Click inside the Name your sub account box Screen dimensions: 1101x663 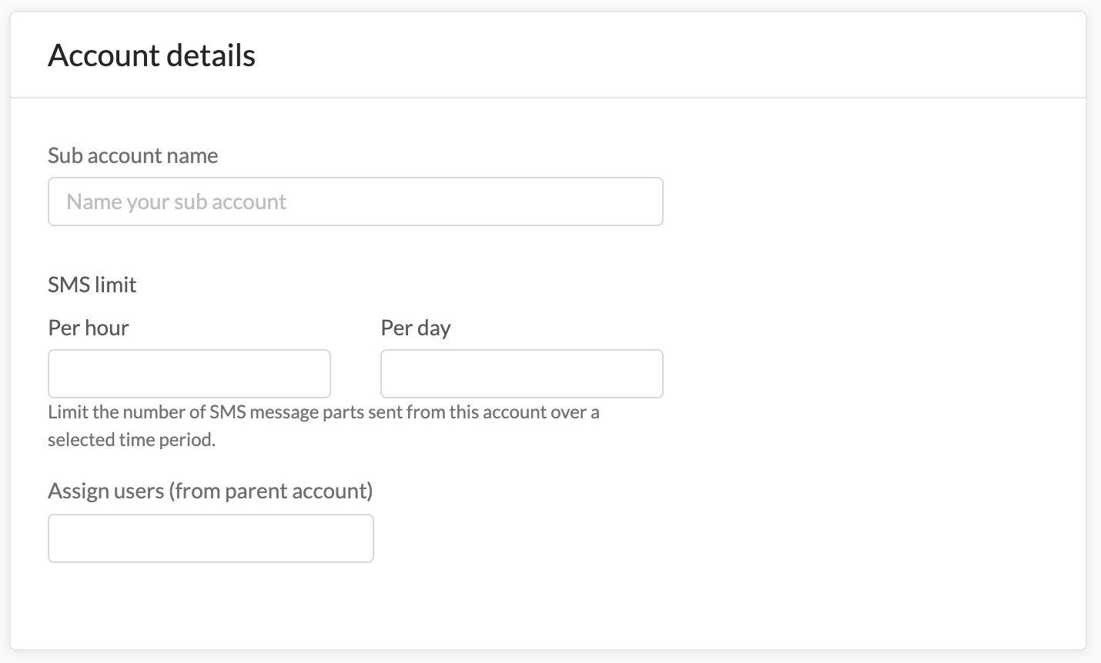[x=355, y=201]
